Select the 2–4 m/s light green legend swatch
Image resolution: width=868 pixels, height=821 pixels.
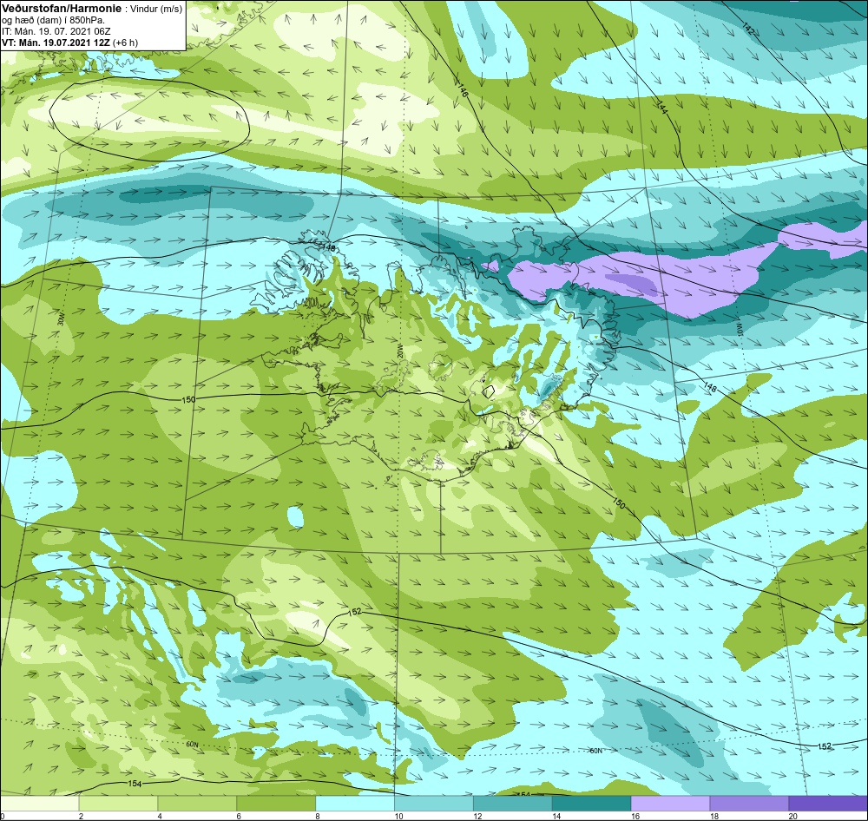(118, 804)
